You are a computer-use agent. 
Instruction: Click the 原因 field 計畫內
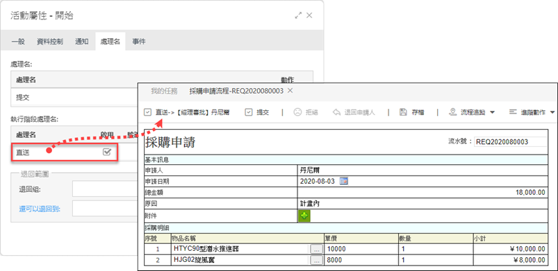pyautogui.click(x=422, y=204)
